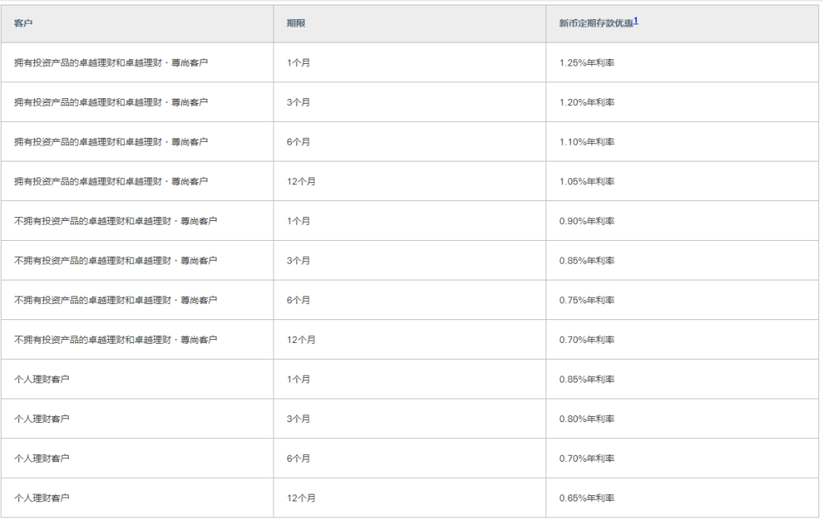Select 3个月 term in 个人理财客户 row
The width and height of the screenshot is (823, 525).
[299, 419]
